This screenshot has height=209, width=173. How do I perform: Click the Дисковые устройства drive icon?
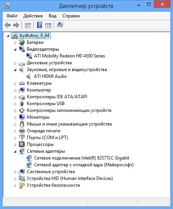[x=22, y=63]
